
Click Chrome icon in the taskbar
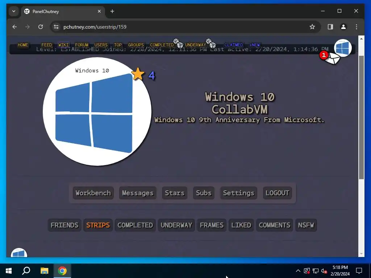coord(62,271)
